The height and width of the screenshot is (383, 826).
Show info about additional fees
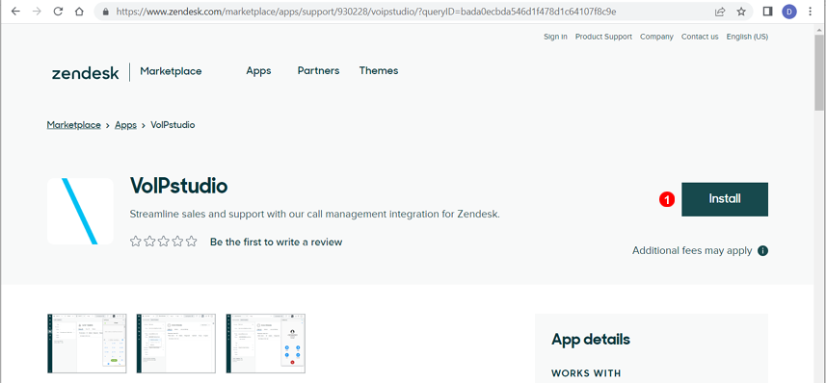(762, 250)
